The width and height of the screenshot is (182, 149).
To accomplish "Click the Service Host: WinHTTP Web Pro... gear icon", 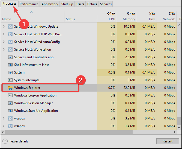I will tap(10, 34).
